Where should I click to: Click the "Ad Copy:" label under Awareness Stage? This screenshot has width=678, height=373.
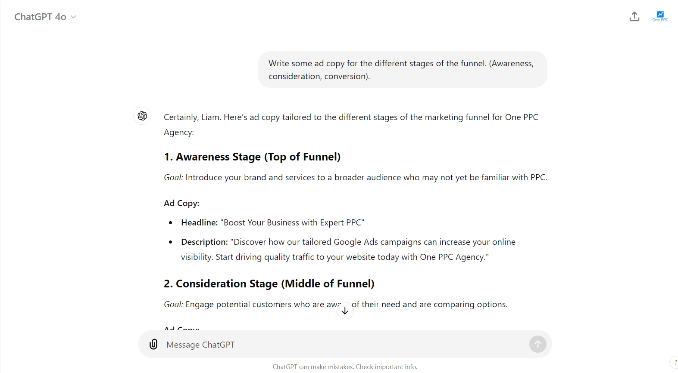[181, 203]
